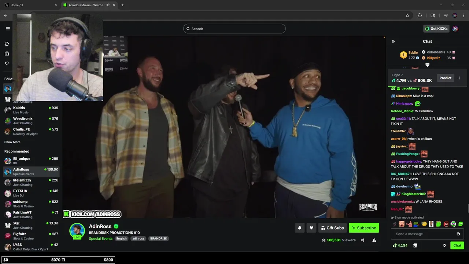Image resolution: width=469 pixels, height=264 pixels.
Task: Go to Kick home via house icon
Action: click(7, 44)
